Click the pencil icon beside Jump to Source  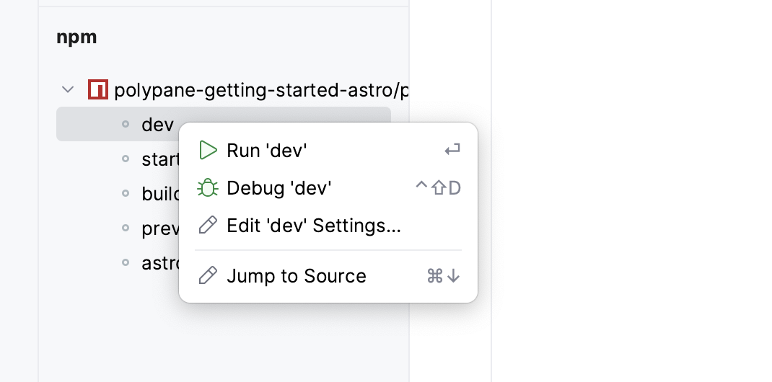click(x=208, y=275)
